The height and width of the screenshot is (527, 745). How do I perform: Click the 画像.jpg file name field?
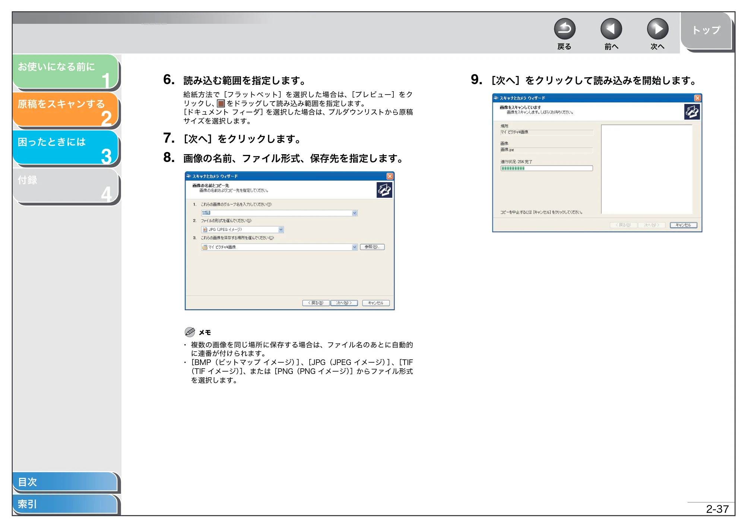click(546, 150)
